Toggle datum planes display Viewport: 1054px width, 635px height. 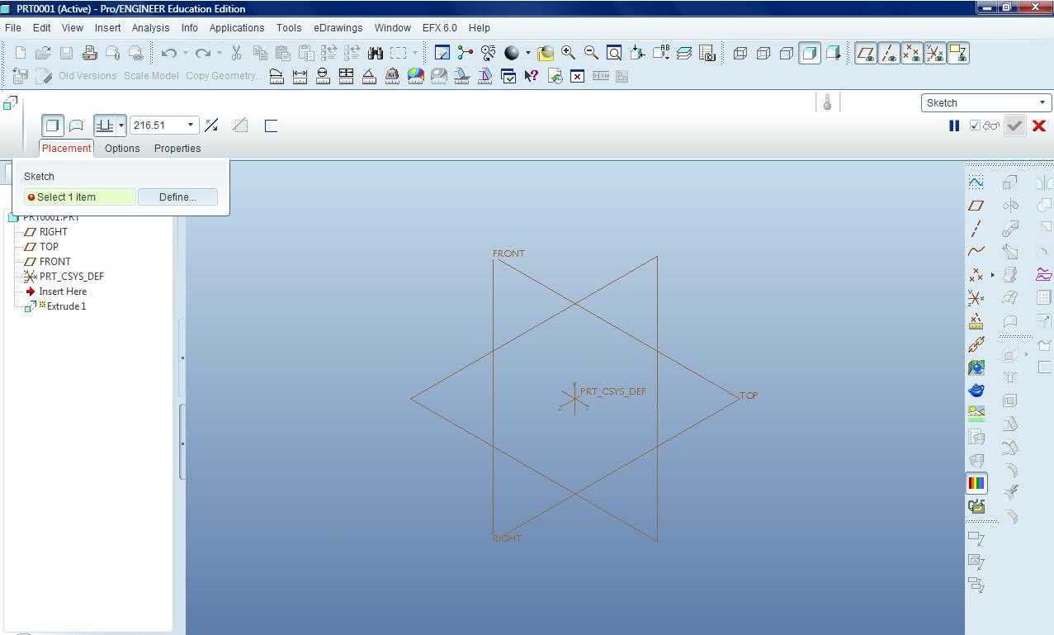point(866,53)
